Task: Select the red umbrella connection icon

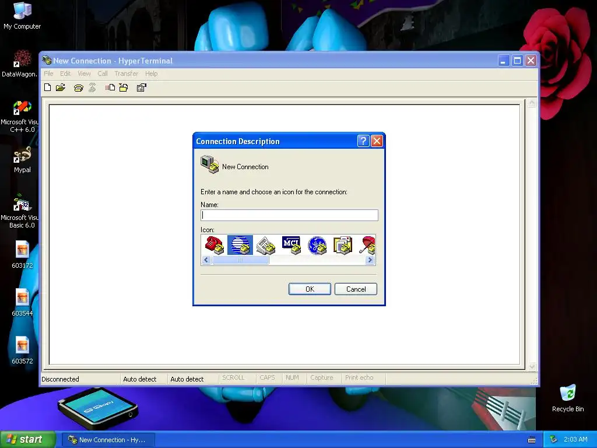Action: tap(367, 245)
